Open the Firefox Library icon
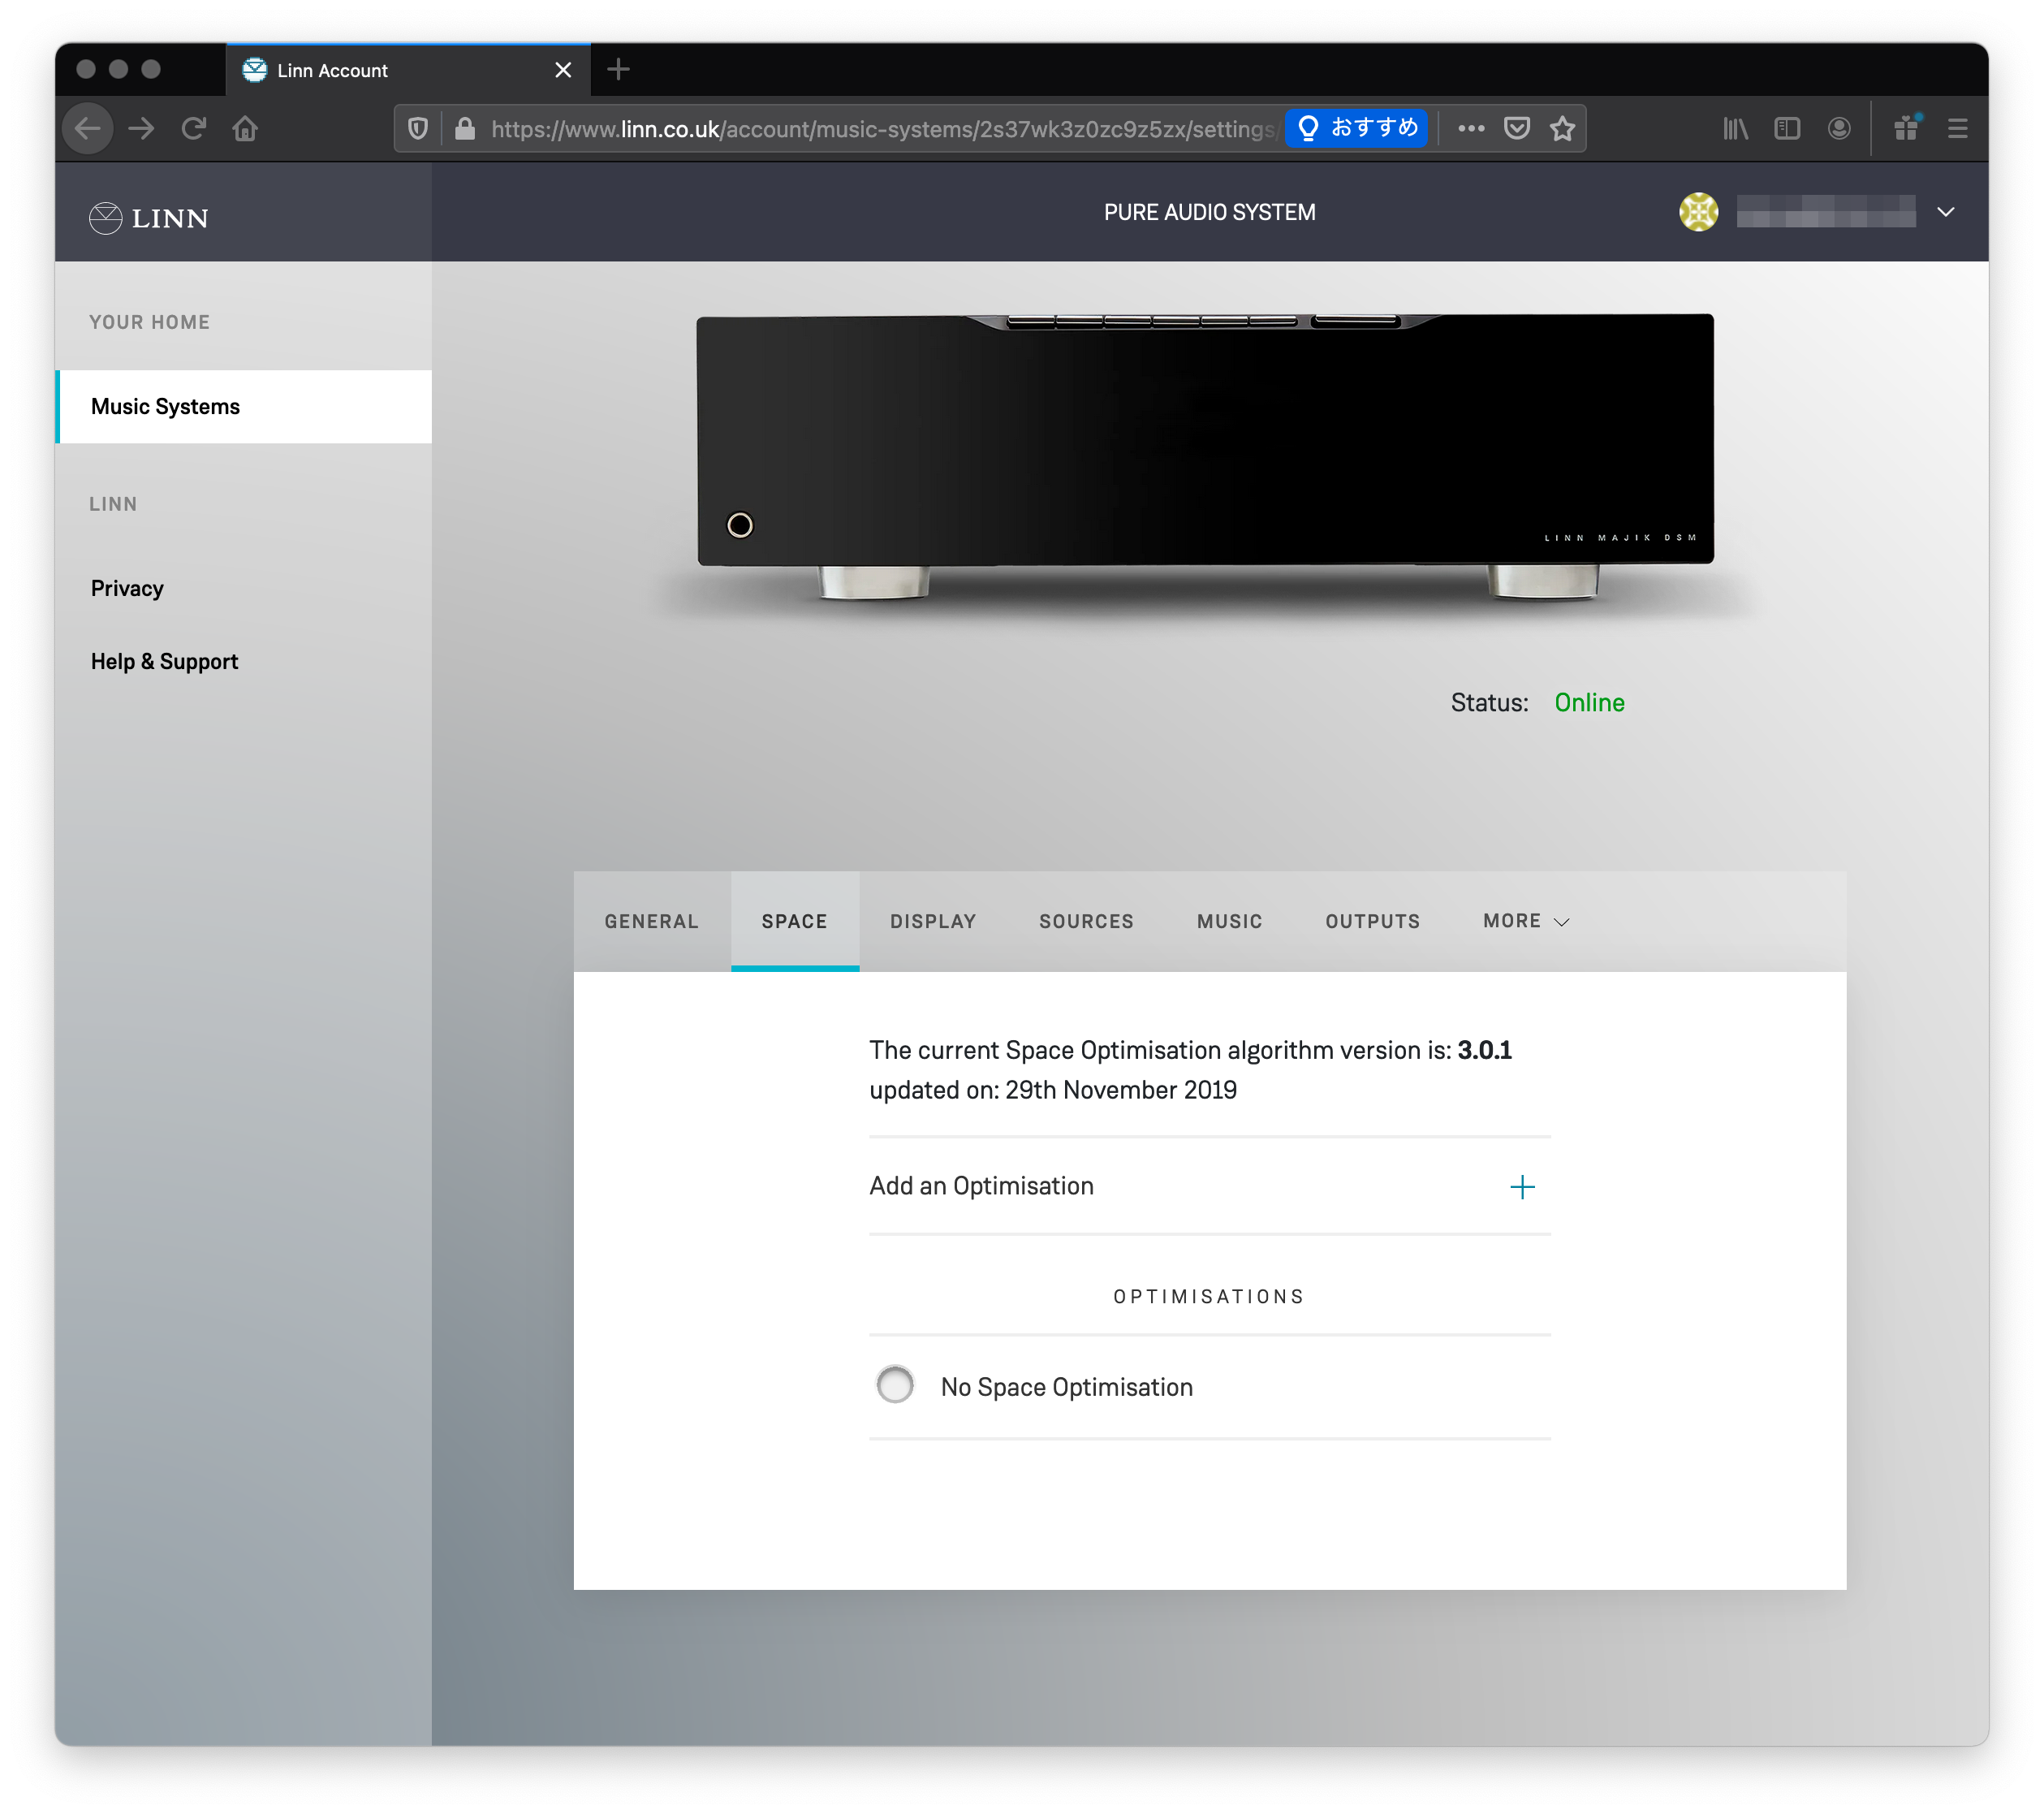 (1735, 128)
